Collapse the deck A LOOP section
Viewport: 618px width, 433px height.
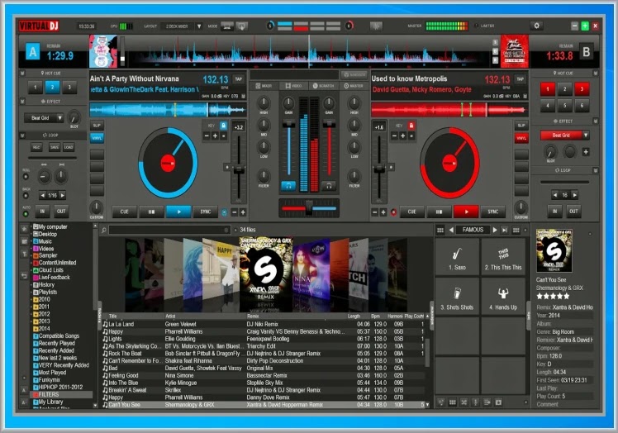[x=22, y=136]
